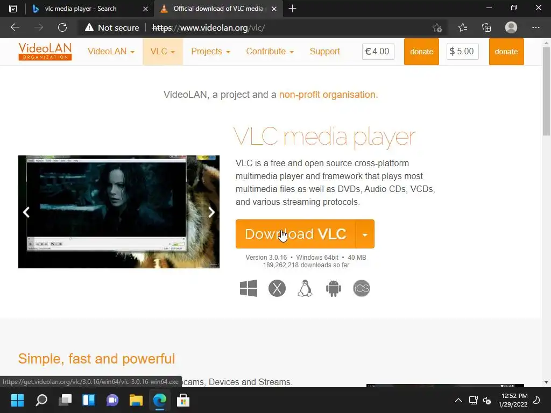
Task: Expand the VLC nav dropdown
Action: [163, 51]
